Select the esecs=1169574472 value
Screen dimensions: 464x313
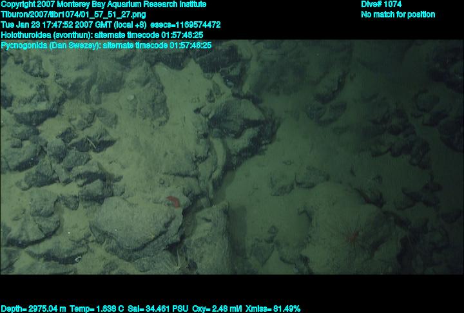[186, 25]
